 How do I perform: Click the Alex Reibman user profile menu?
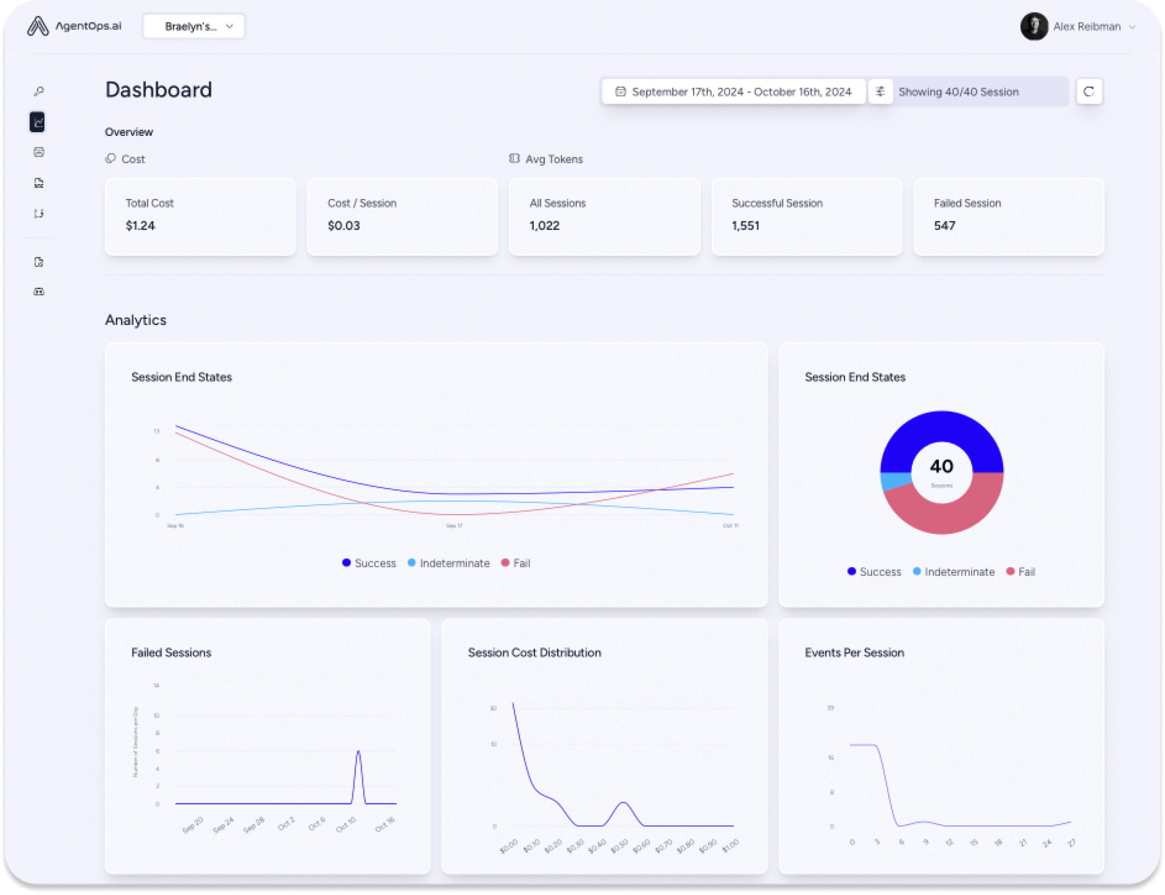tap(1080, 26)
